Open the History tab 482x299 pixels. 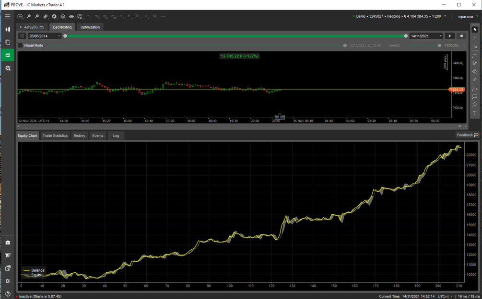(79, 135)
